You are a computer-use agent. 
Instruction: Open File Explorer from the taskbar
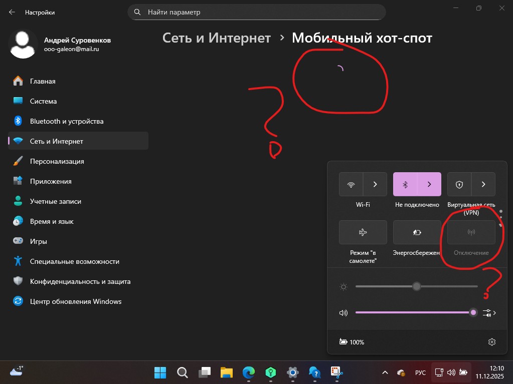227,372
